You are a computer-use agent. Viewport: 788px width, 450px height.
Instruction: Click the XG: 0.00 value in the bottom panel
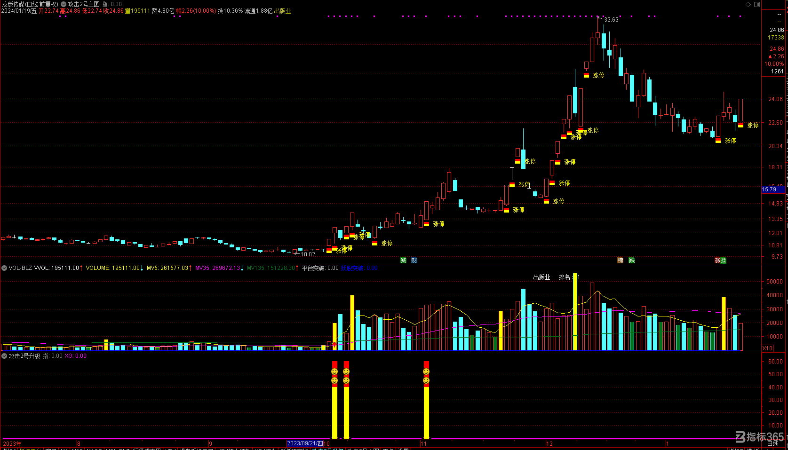coord(75,356)
